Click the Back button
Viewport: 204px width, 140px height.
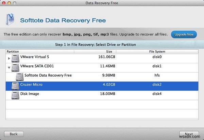tap(14, 134)
